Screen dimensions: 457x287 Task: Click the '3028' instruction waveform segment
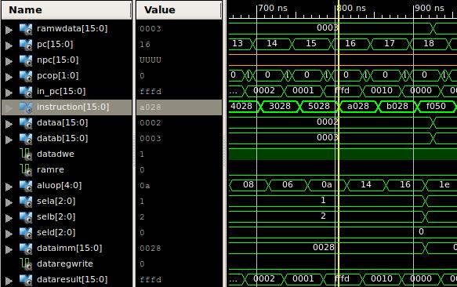pos(280,106)
